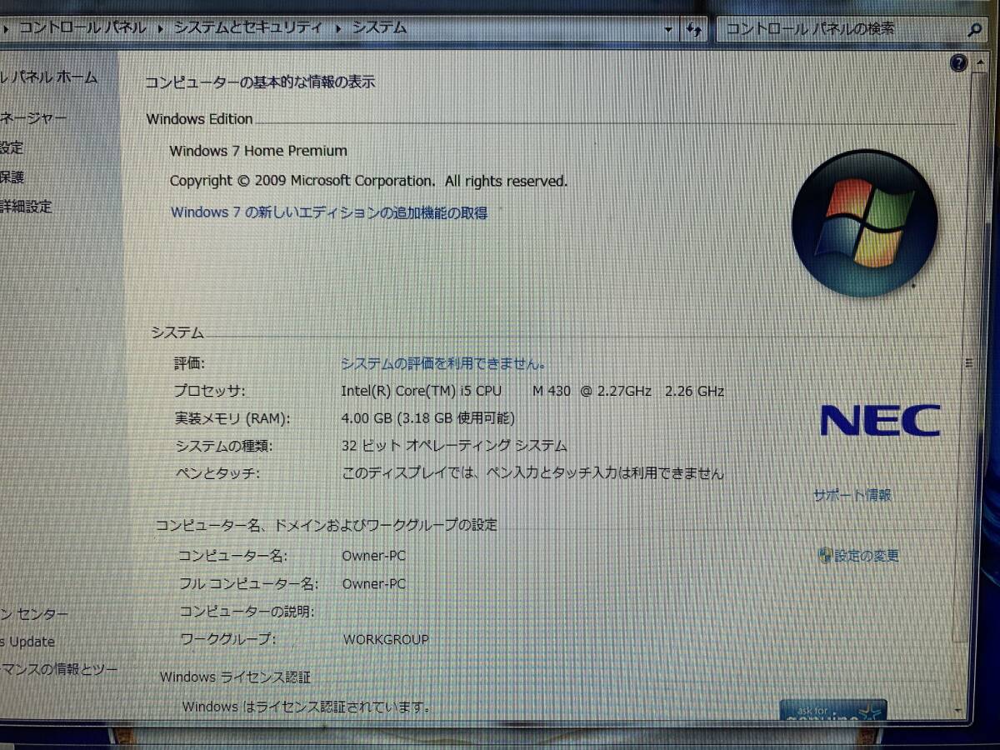This screenshot has height=750, width=1000.
Task: Open Windows 7 の新しいエディションの追加機能の取得 link
Action: pos(329,212)
